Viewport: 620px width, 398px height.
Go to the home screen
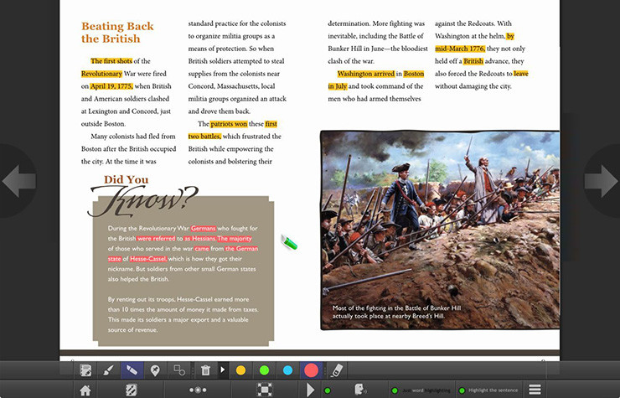point(85,390)
